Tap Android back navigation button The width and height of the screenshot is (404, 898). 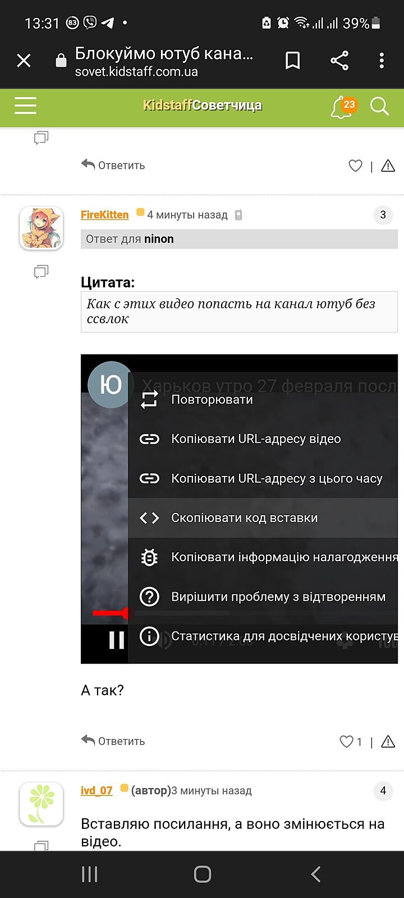pyautogui.click(x=315, y=874)
